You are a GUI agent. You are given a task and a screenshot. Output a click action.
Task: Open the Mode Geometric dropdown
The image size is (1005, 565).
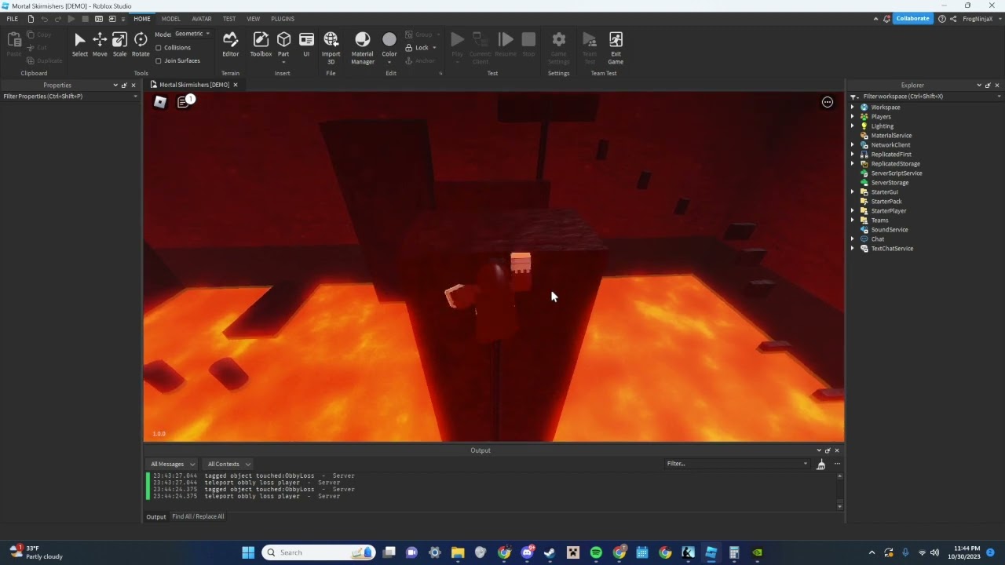[192, 34]
